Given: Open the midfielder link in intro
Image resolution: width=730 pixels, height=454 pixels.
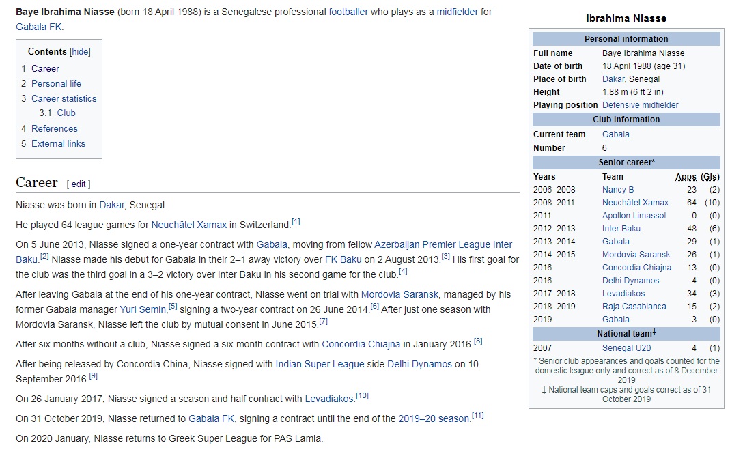Looking at the screenshot, I should 457,12.
